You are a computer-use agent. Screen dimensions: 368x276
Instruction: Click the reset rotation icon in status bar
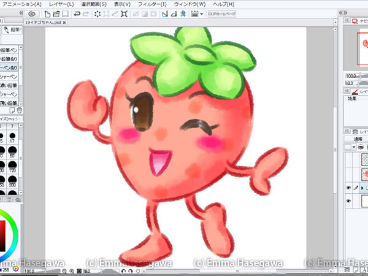(x=138, y=271)
